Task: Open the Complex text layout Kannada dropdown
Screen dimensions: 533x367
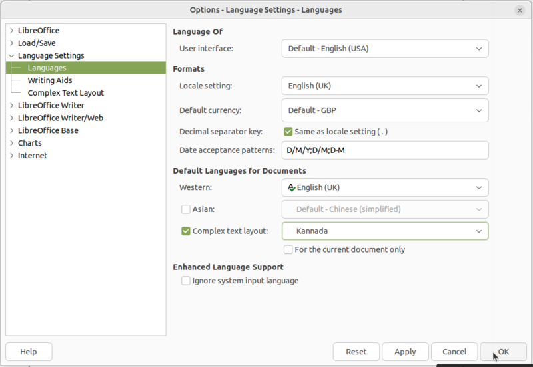Action: (x=385, y=231)
